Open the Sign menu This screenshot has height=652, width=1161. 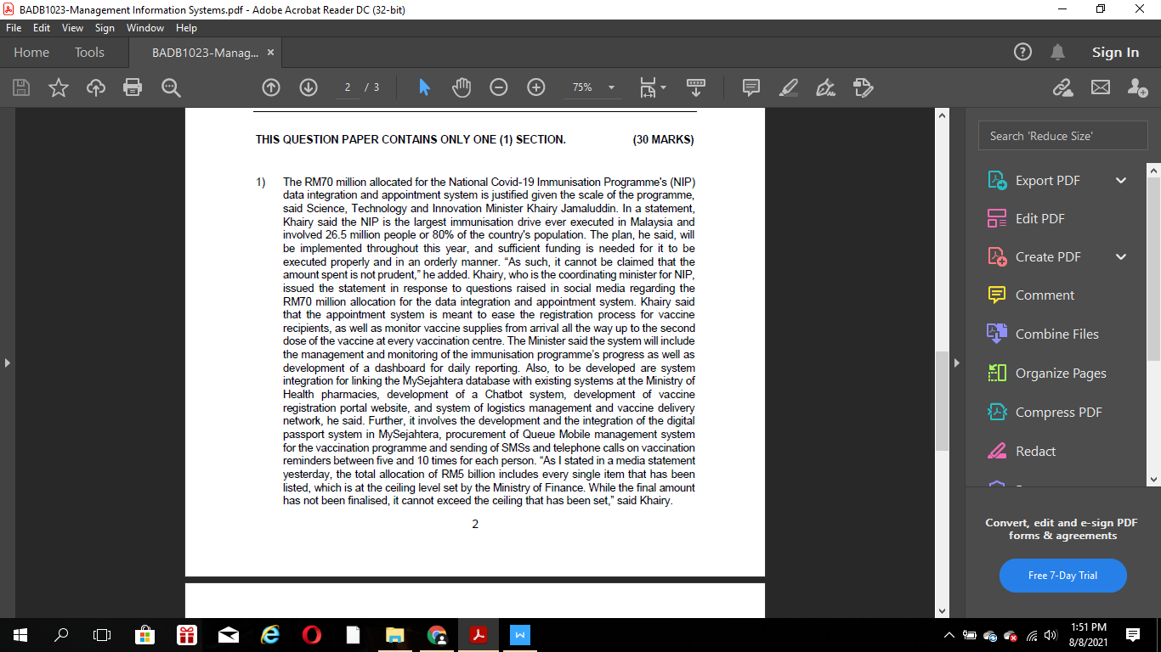coord(105,28)
